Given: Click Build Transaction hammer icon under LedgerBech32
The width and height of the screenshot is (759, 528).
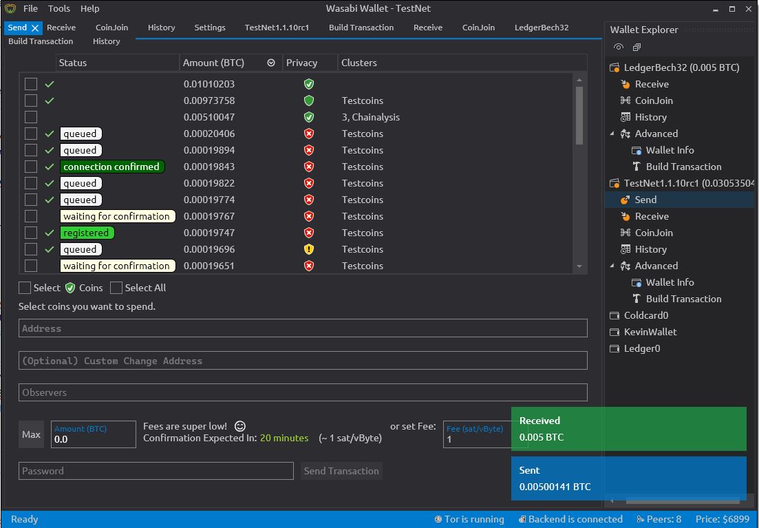Looking at the screenshot, I should pos(637,167).
